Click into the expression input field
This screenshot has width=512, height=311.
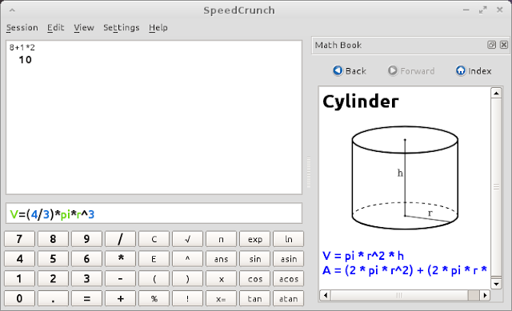coord(154,213)
